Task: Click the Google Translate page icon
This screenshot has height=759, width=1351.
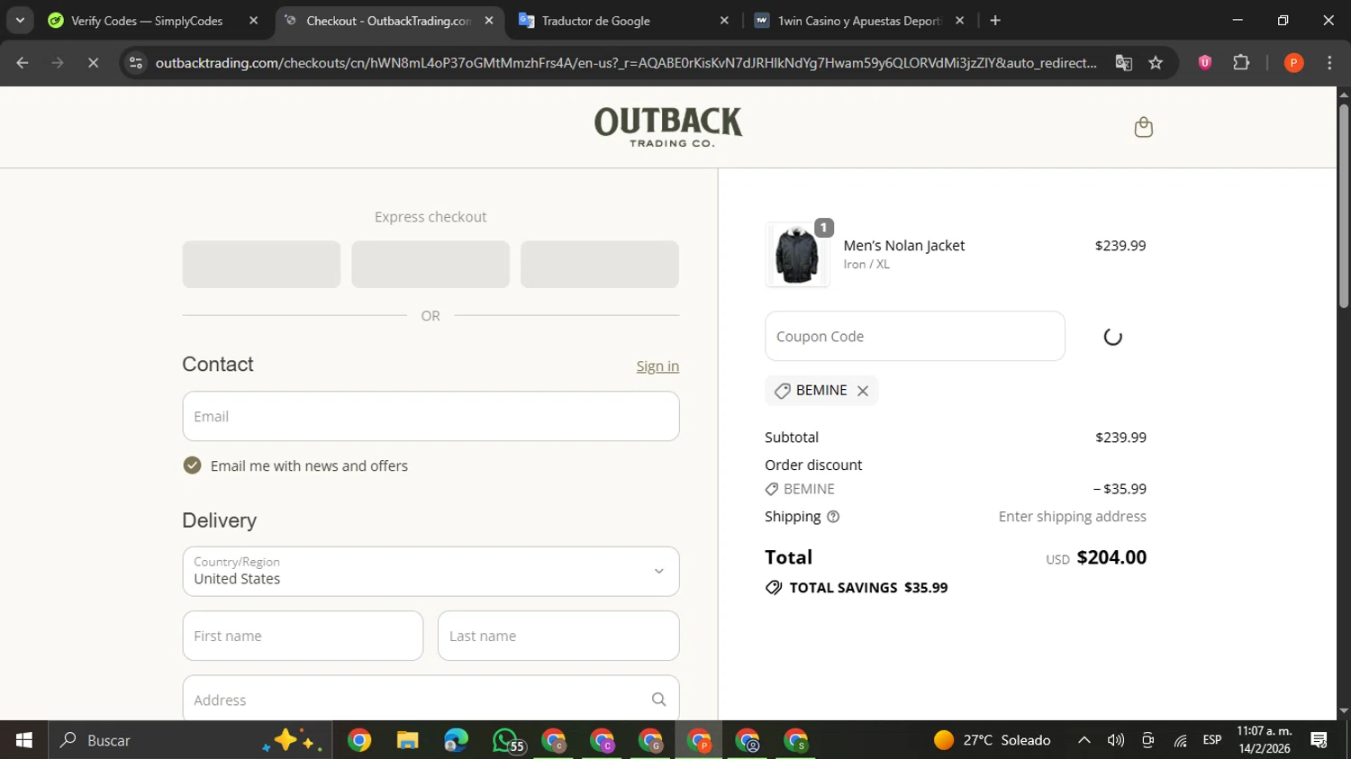Action: click(x=1123, y=63)
